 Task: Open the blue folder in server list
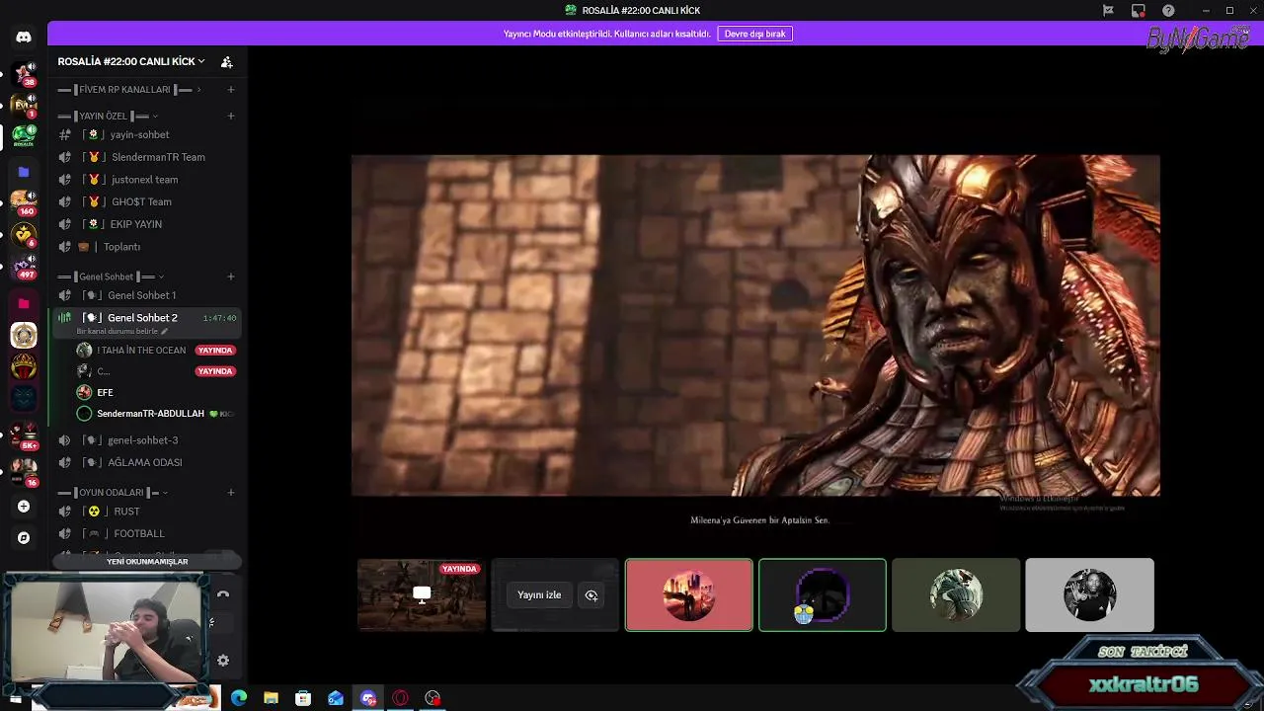(x=24, y=172)
